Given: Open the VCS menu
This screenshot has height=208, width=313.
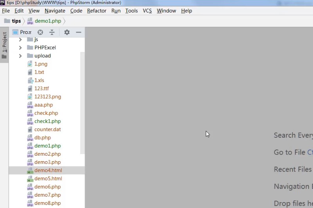Looking at the screenshot, I should coord(147,11).
